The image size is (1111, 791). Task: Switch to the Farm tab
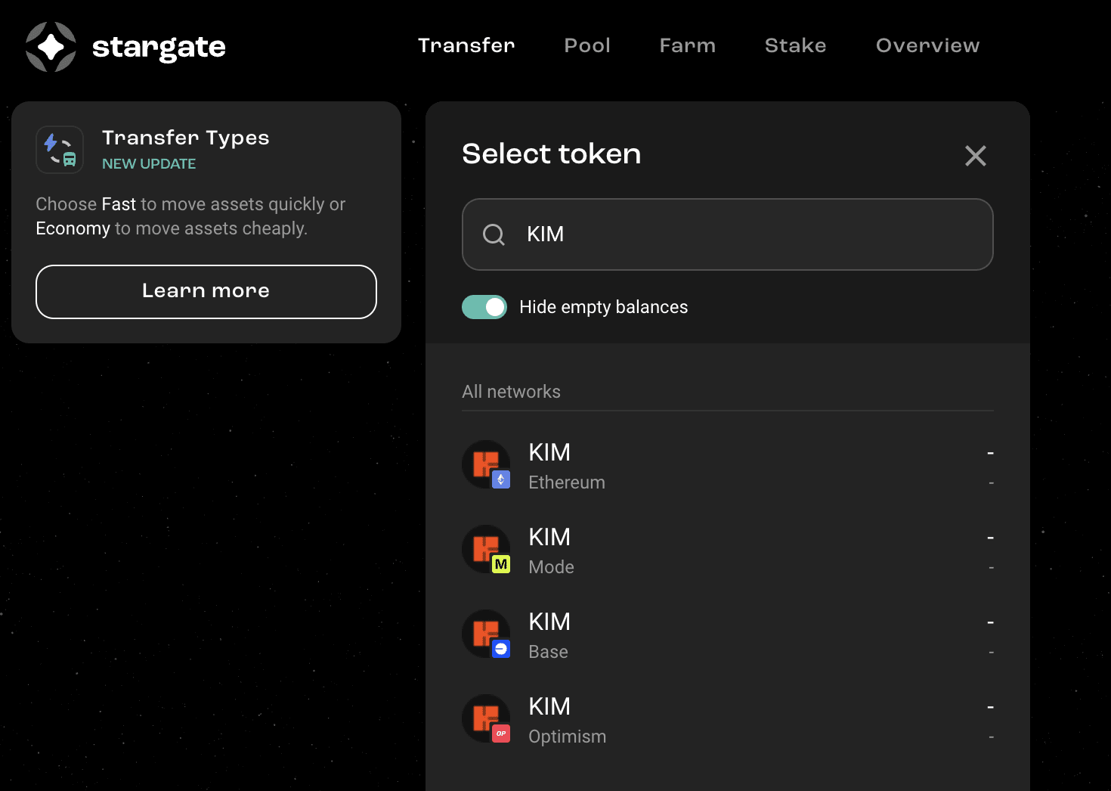[x=687, y=45]
